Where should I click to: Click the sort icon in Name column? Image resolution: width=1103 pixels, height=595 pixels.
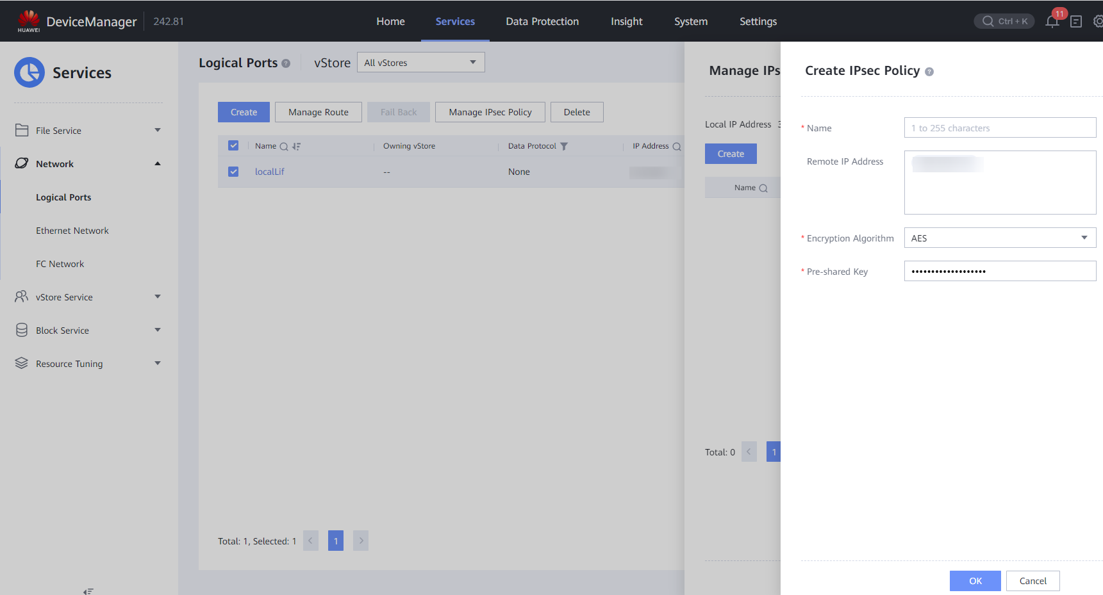point(296,147)
